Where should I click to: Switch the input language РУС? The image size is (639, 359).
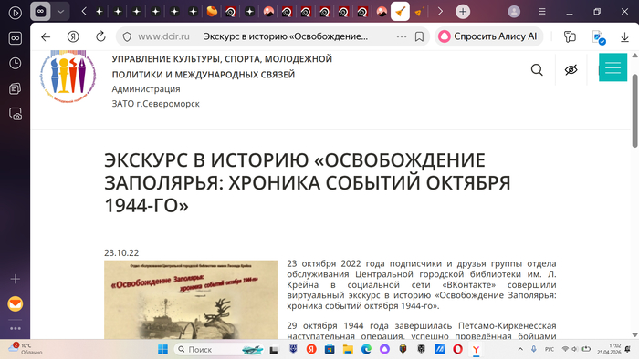click(550, 349)
